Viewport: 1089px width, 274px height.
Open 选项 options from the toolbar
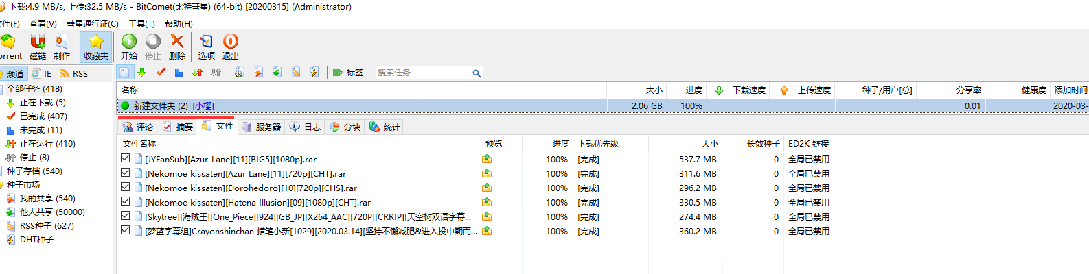click(x=207, y=47)
